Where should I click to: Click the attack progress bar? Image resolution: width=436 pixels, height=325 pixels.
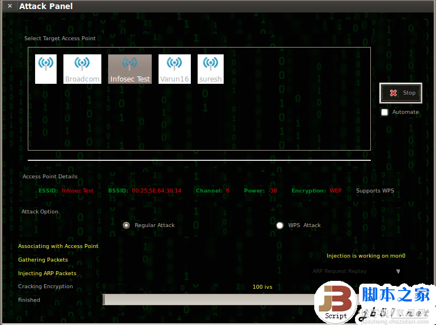(209, 300)
